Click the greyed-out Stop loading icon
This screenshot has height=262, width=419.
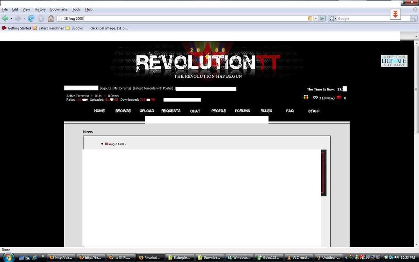(41, 18)
